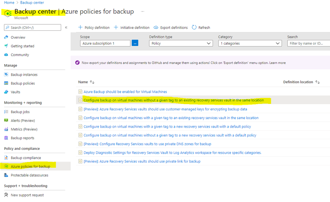The width and height of the screenshot is (330, 202).
Task: Click the Backup compliance icon
Action: point(6,158)
